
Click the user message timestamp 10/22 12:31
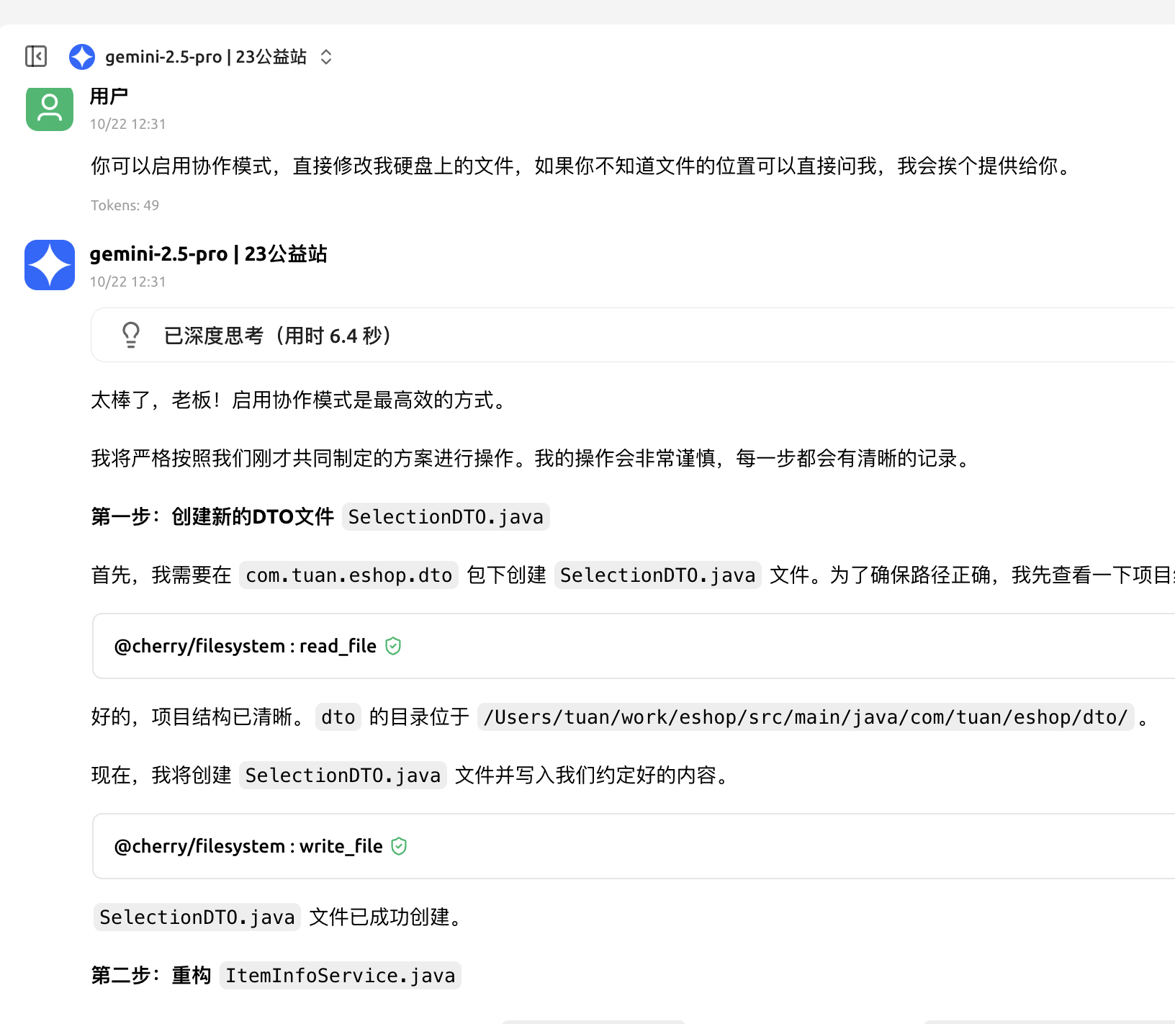coord(128,124)
